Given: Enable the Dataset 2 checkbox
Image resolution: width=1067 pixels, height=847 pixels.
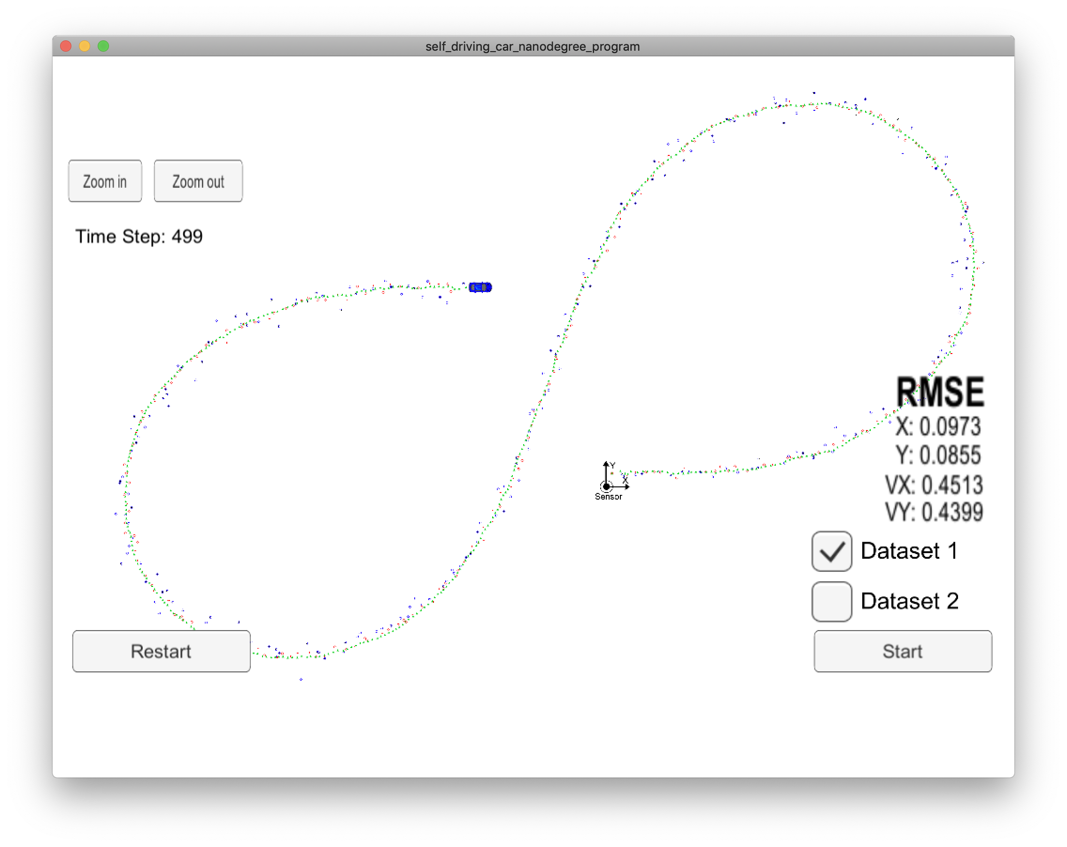Looking at the screenshot, I should point(831,601).
